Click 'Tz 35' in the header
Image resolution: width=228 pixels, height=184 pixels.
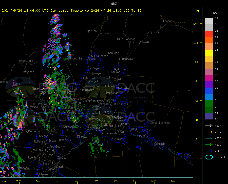pos(136,11)
